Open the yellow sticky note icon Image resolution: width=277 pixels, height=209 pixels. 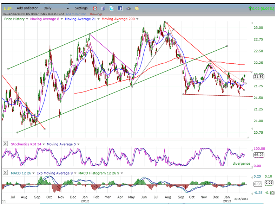[x=137, y=8]
